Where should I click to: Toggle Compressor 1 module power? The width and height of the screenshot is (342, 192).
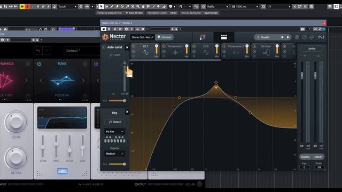coord(164,46)
